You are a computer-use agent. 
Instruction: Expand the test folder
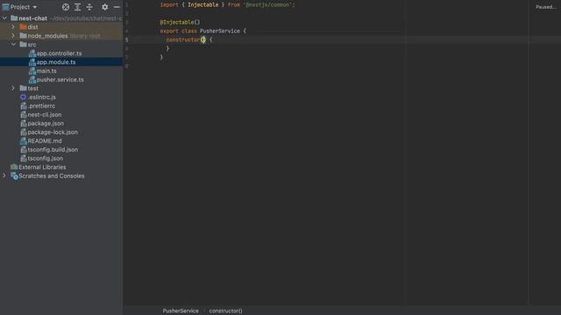[13, 88]
